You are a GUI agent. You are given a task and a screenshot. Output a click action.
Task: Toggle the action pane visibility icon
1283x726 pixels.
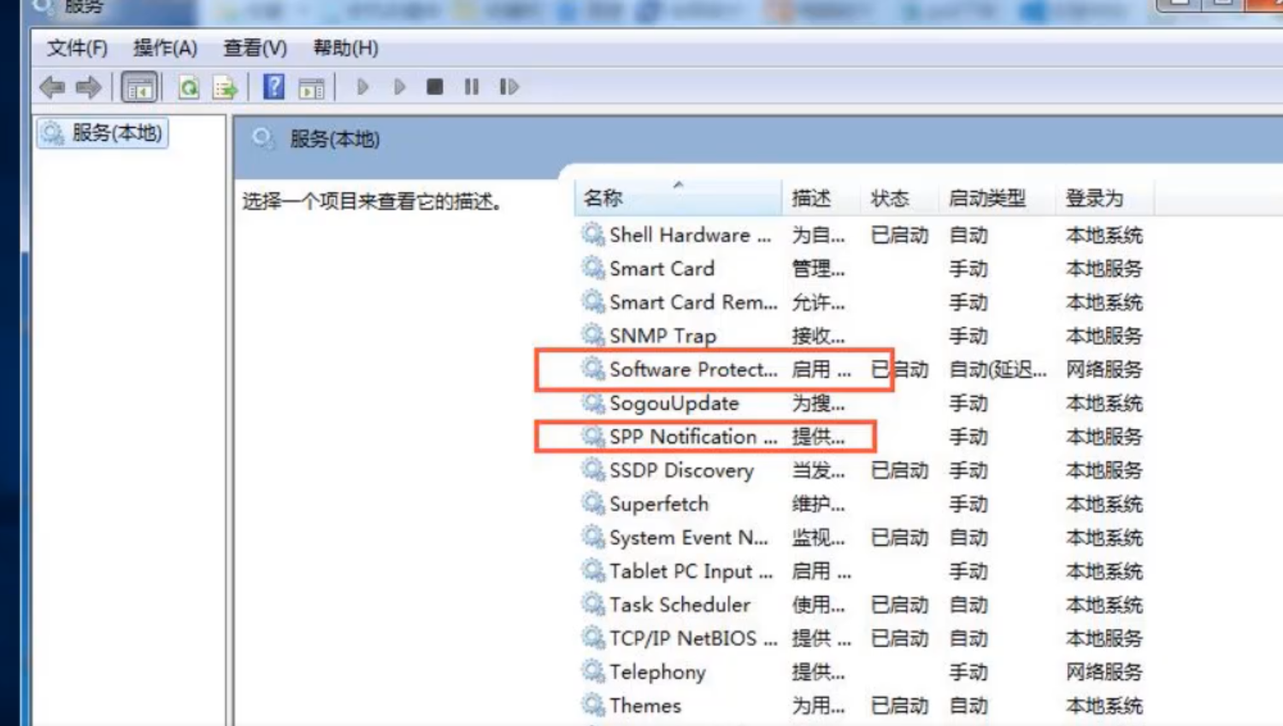point(312,86)
